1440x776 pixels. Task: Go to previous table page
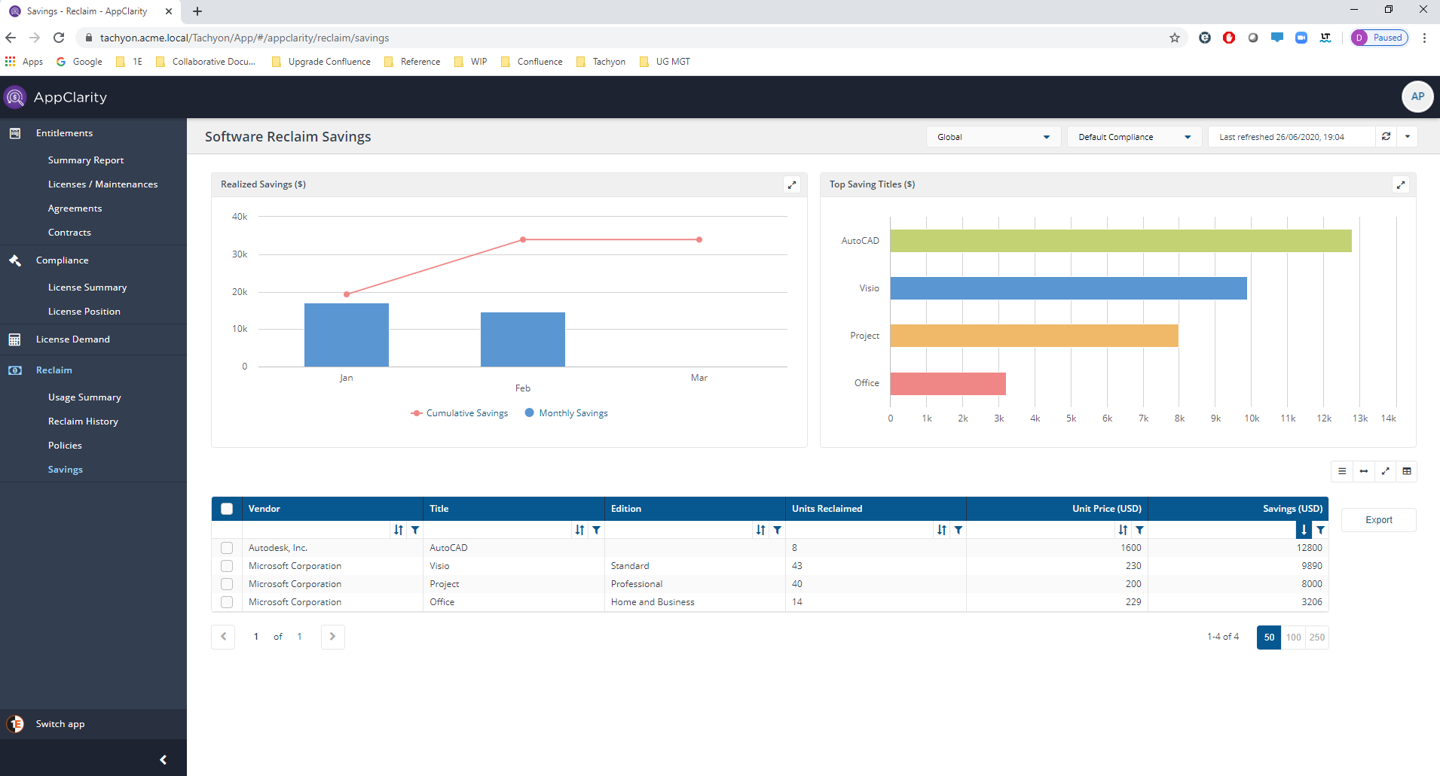[223, 637]
